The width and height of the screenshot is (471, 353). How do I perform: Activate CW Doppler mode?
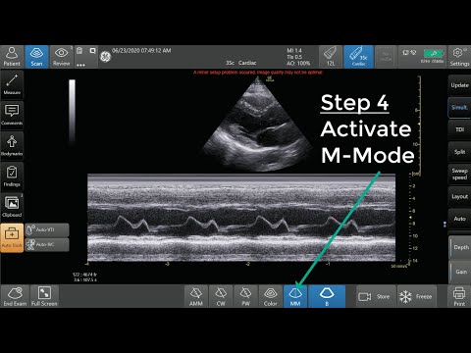coord(221,296)
